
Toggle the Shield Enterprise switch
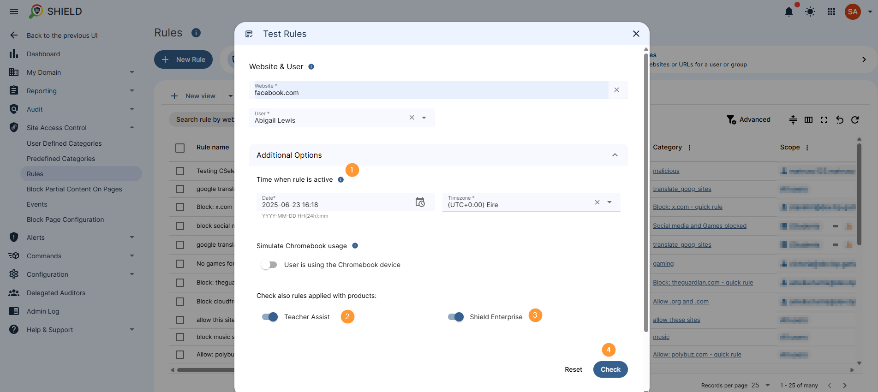[x=456, y=317]
